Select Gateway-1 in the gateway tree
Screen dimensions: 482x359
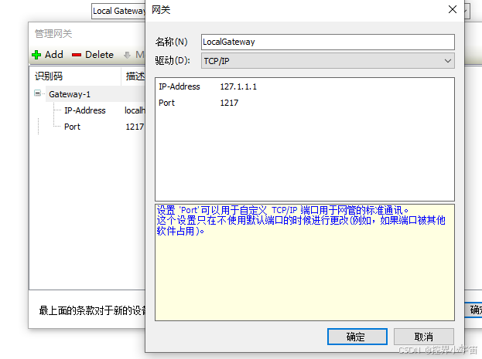pyautogui.click(x=70, y=94)
